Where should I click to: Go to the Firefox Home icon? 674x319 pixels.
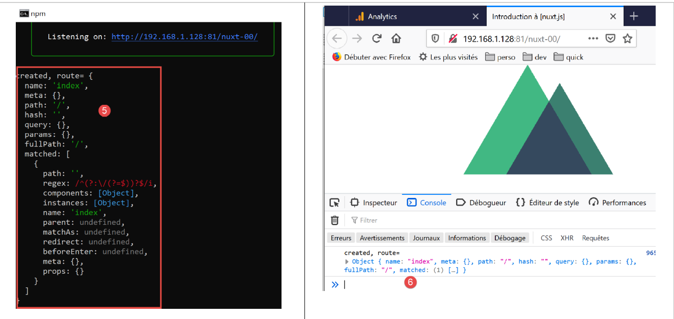pyautogui.click(x=396, y=39)
